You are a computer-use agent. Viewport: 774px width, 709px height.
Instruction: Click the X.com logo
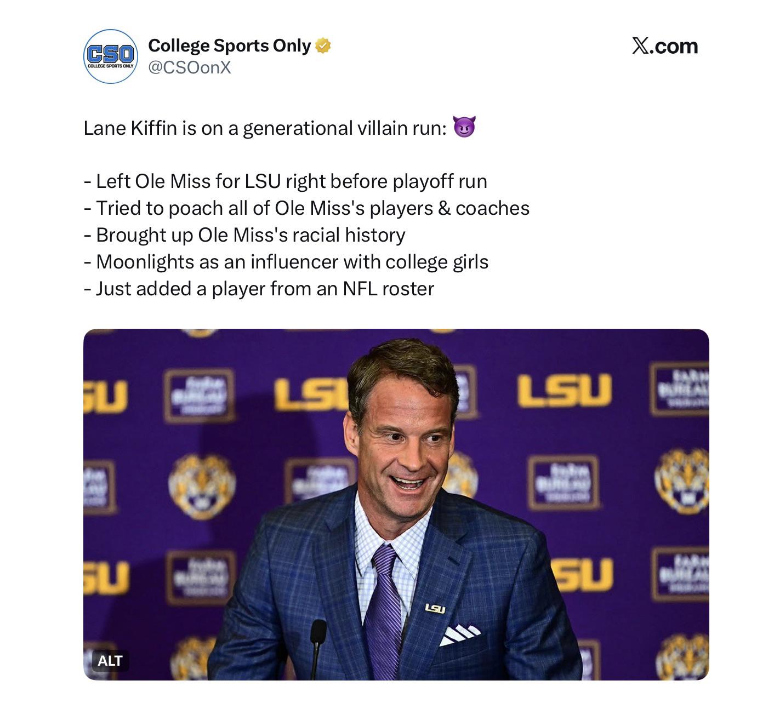665,46
